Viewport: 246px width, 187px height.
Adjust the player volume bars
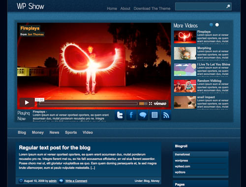(143, 104)
